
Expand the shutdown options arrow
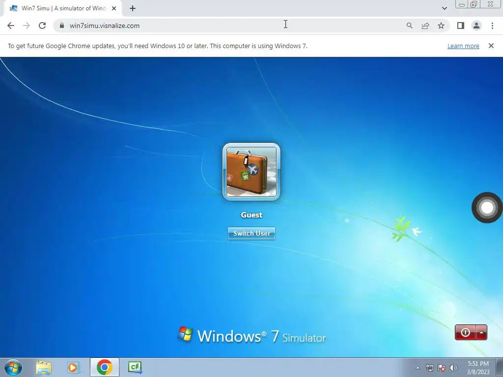(x=481, y=332)
